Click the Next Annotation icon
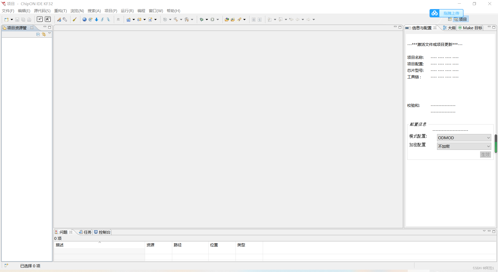Image resolution: width=498 pixels, height=272 pixels. (270, 19)
